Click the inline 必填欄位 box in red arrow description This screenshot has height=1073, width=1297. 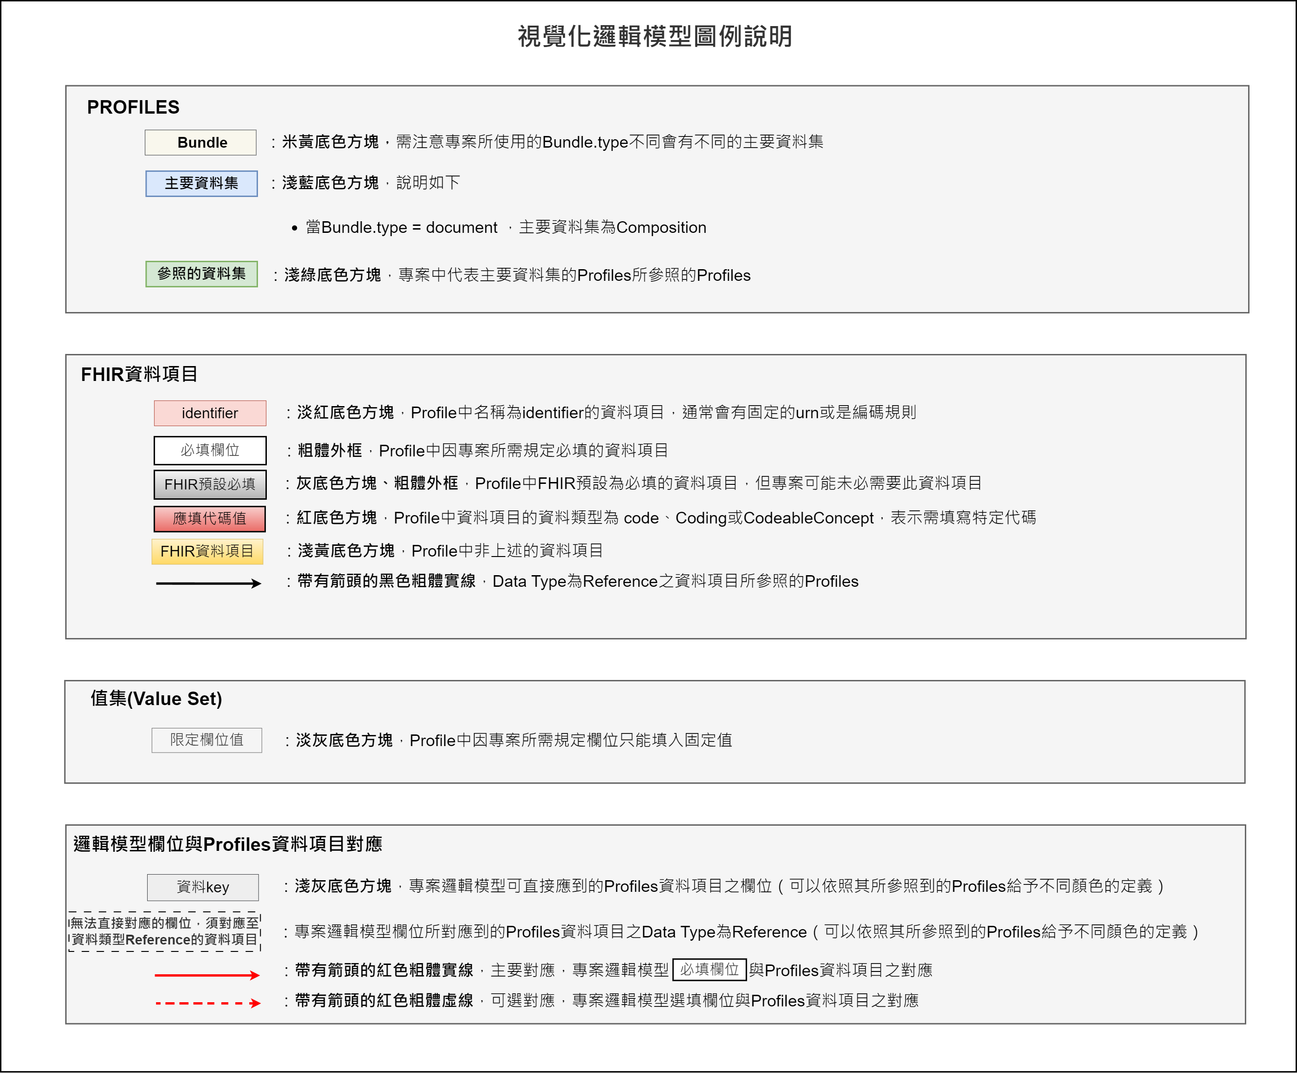pyautogui.click(x=710, y=970)
